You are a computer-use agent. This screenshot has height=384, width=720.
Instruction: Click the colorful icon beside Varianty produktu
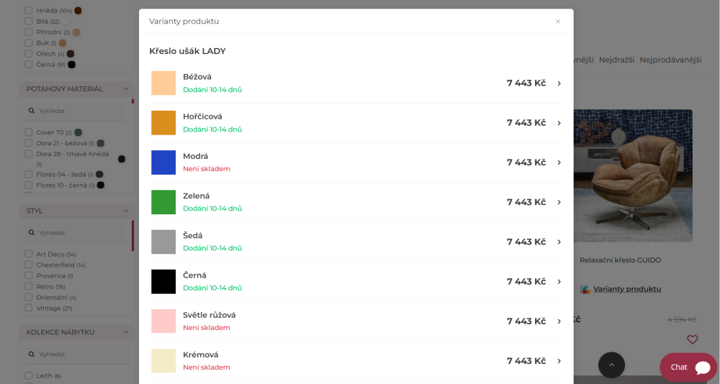click(585, 289)
